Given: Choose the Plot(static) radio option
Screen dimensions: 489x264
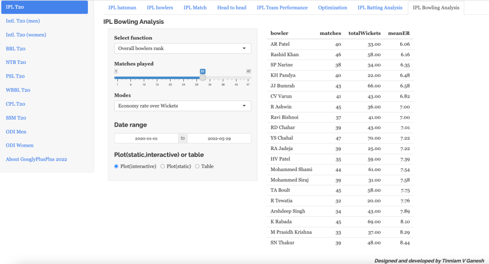Looking at the screenshot, I should coord(163,166).
